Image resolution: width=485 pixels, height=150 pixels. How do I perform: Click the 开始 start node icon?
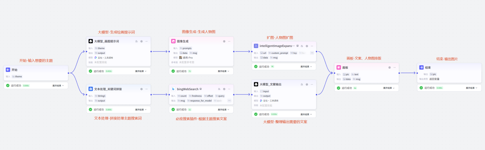coord(8,70)
